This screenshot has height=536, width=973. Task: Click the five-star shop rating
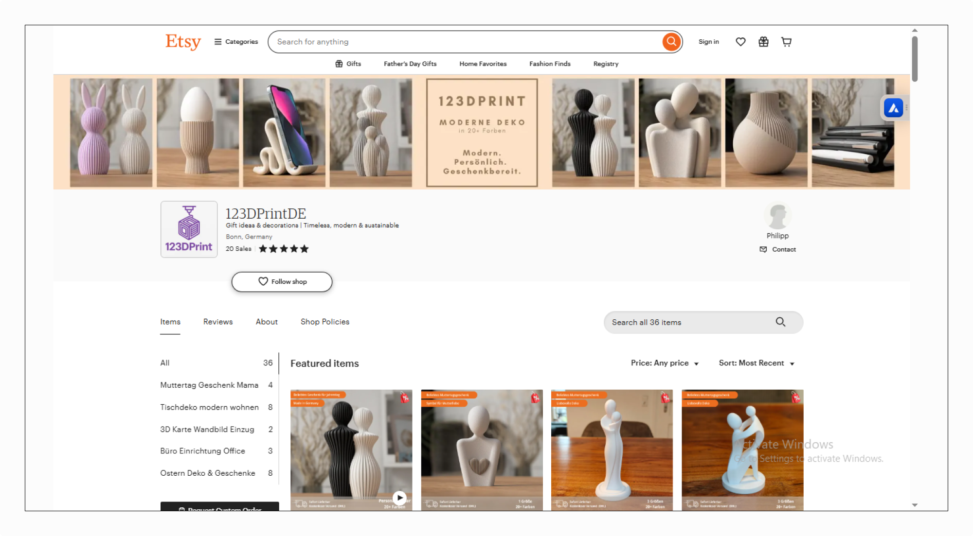(x=284, y=249)
